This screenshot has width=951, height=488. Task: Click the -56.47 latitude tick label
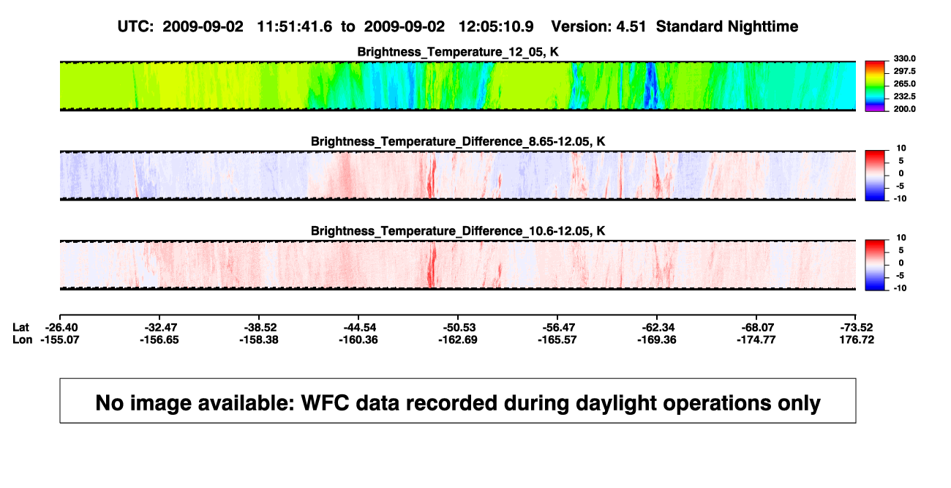(559, 327)
